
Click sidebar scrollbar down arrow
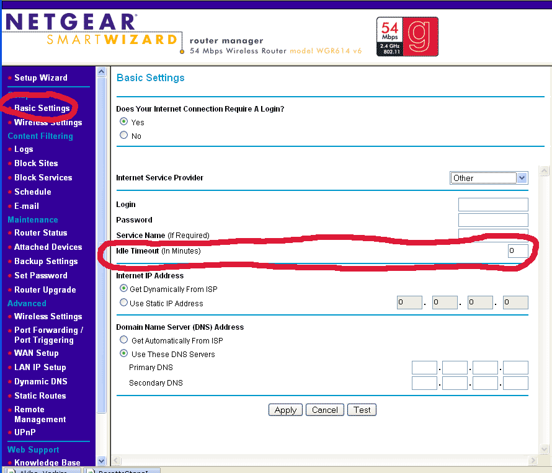click(x=101, y=461)
